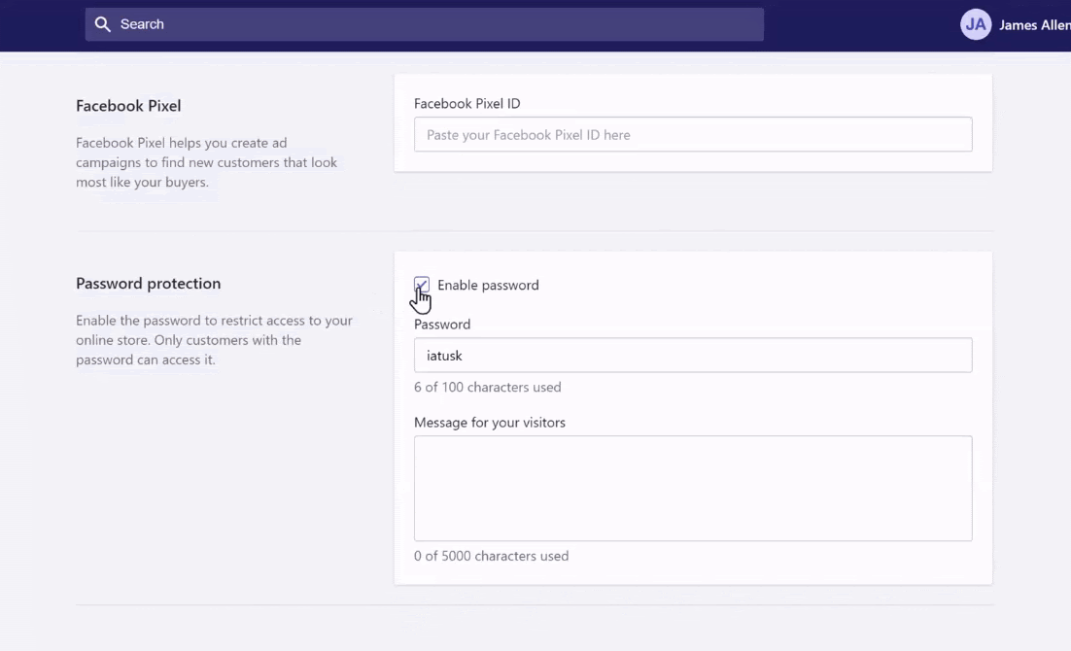Screen dimensions: 1071x651
Task: Click the Password field containing iatusk
Action: (x=693, y=356)
